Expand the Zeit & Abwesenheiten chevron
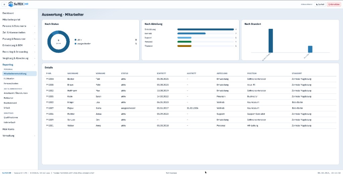Screen dimensions: 343x176 (35, 33)
